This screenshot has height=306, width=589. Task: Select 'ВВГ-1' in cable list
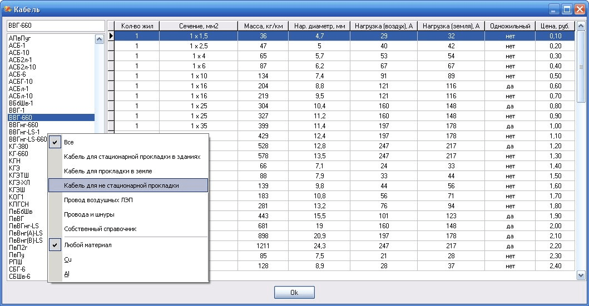(17, 111)
